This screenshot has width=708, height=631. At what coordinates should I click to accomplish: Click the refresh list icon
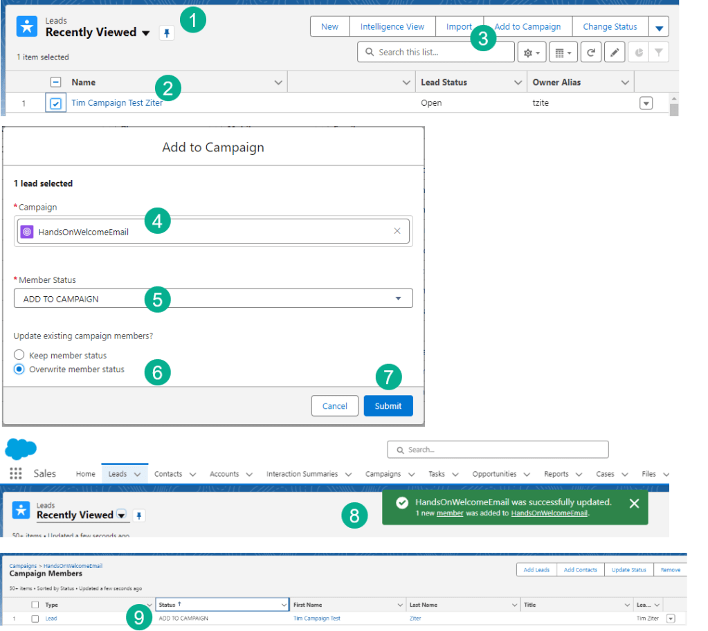point(590,53)
